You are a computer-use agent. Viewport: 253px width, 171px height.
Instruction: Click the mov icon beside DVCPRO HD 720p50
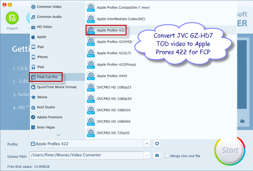91,133
